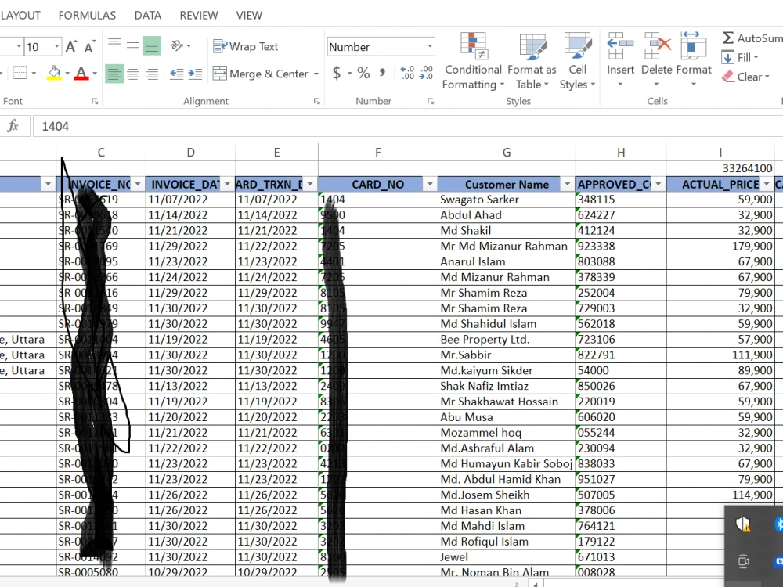This screenshot has width=783, height=587.
Task: Select the Bee Property Ltd. cell
Action: click(x=507, y=340)
